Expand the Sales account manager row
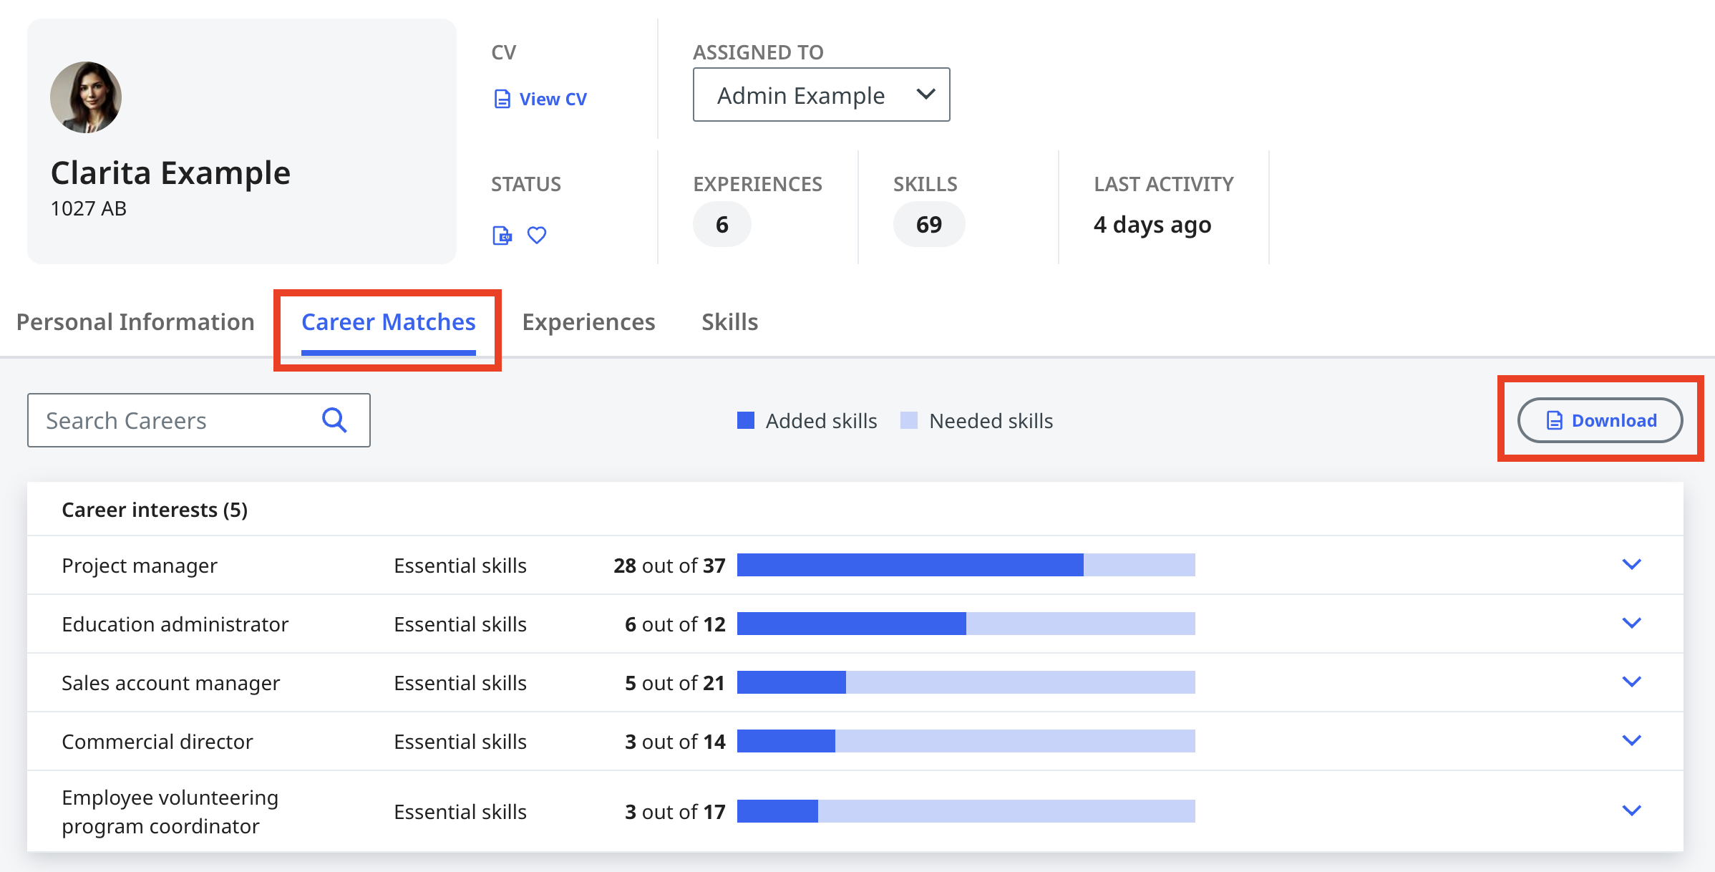 (x=1631, y=682)
